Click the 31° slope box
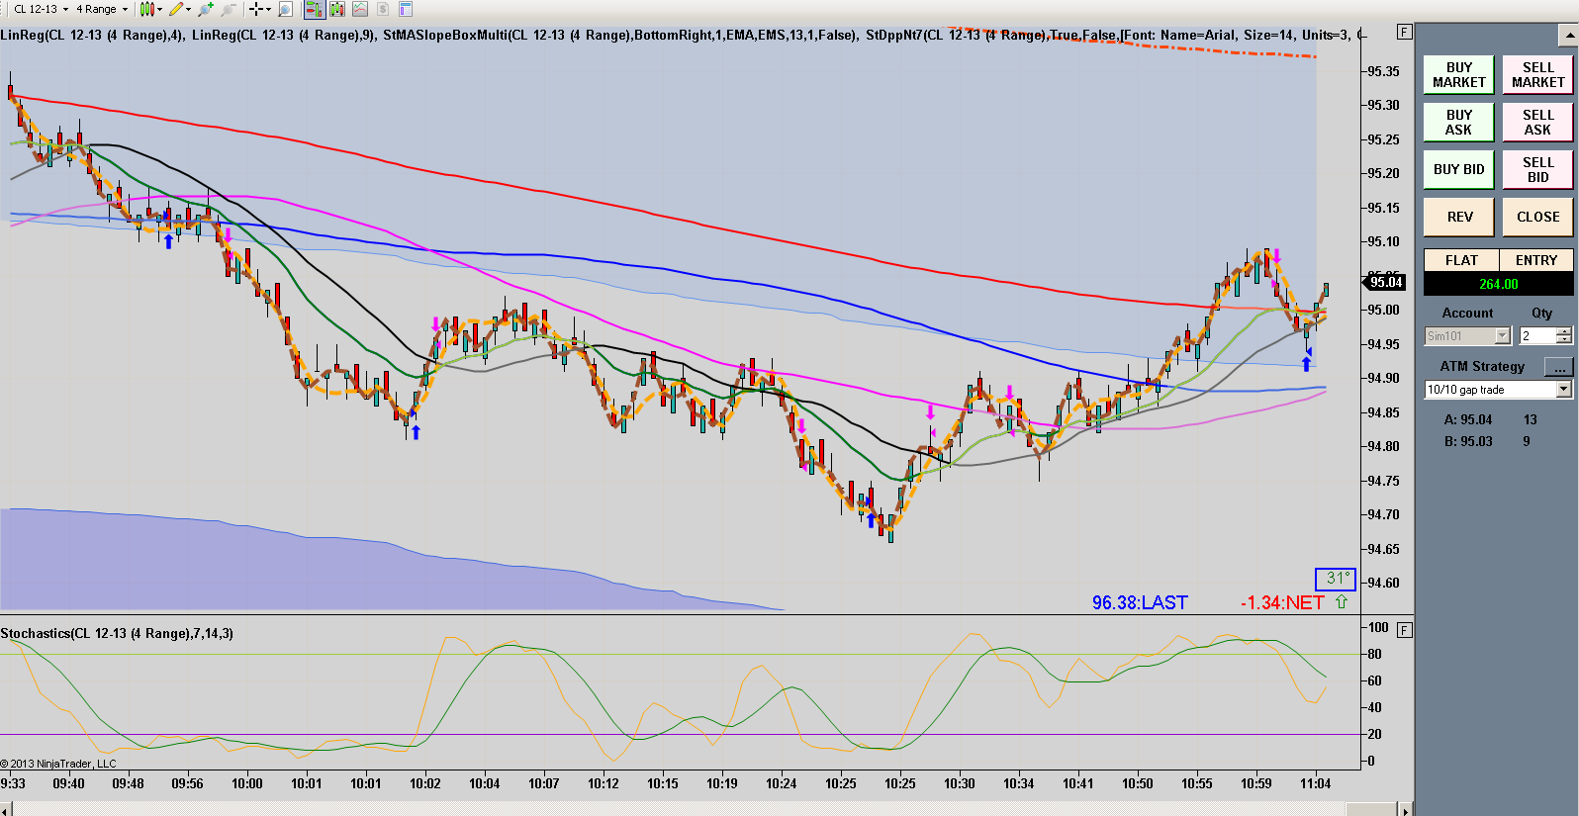Screen dimensions: 1579x816 pyautogui.click(x=1335, y=579)
